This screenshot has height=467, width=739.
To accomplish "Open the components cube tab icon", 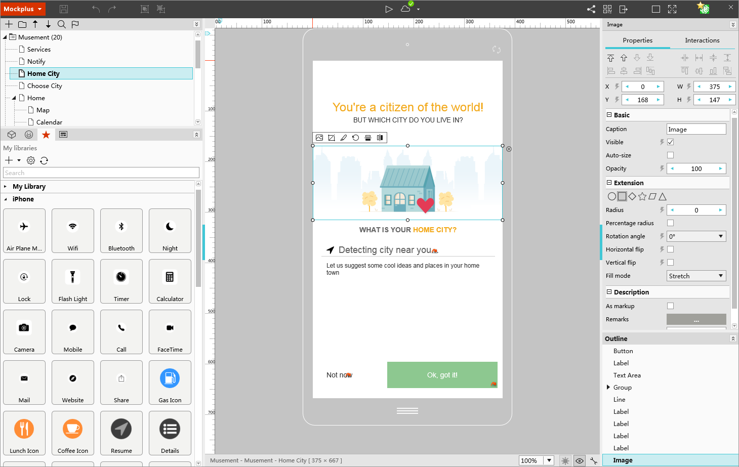I will click(x=12, y=135).
